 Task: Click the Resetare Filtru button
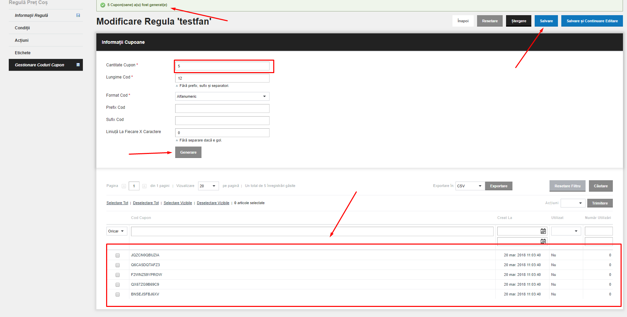tap(567, 186)
